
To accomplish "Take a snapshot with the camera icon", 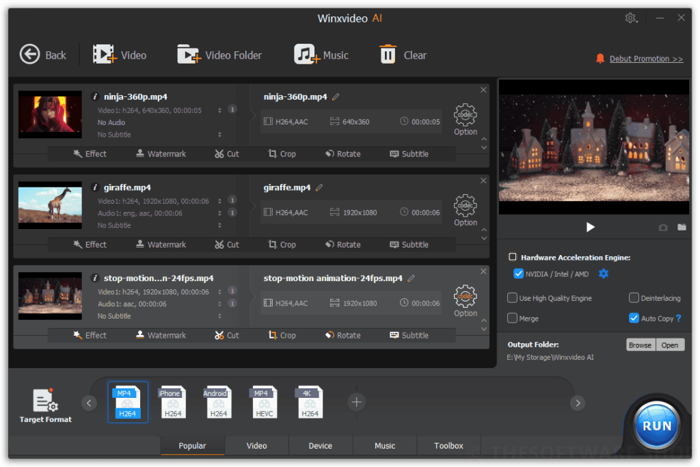I will coord(663,227).
